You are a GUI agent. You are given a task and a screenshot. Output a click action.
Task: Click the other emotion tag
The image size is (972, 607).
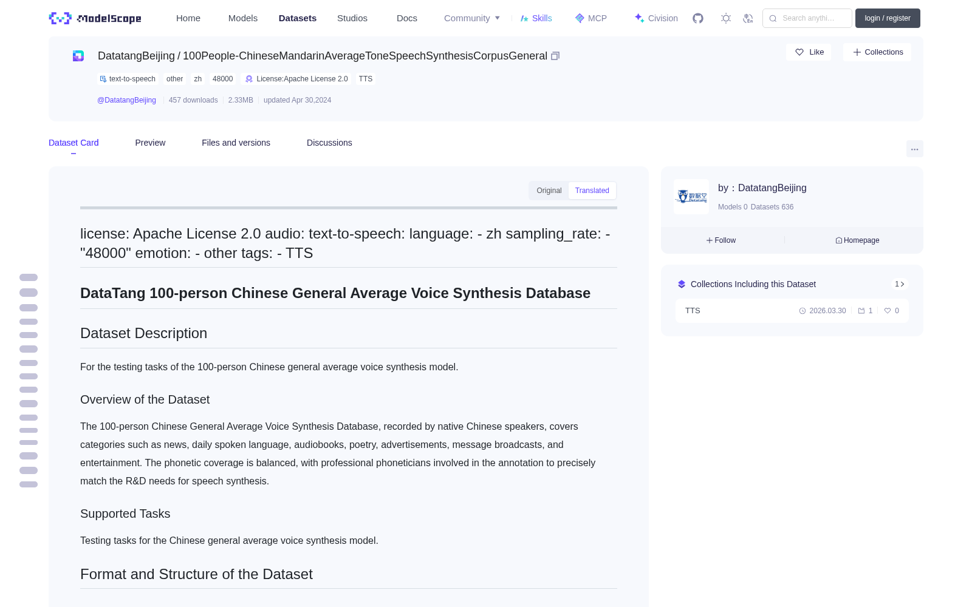coord(175,79)
